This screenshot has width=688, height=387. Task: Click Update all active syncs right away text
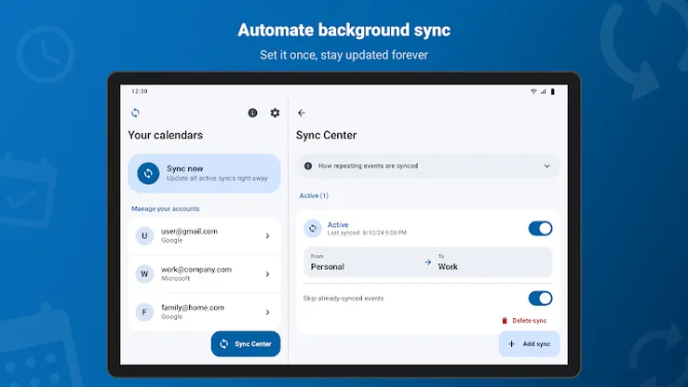click(x=217, y=179)
